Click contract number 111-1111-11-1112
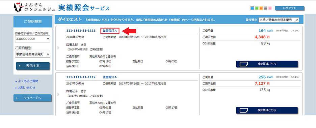The width and height of the screenshot is (316, 128). pos(81,77)
